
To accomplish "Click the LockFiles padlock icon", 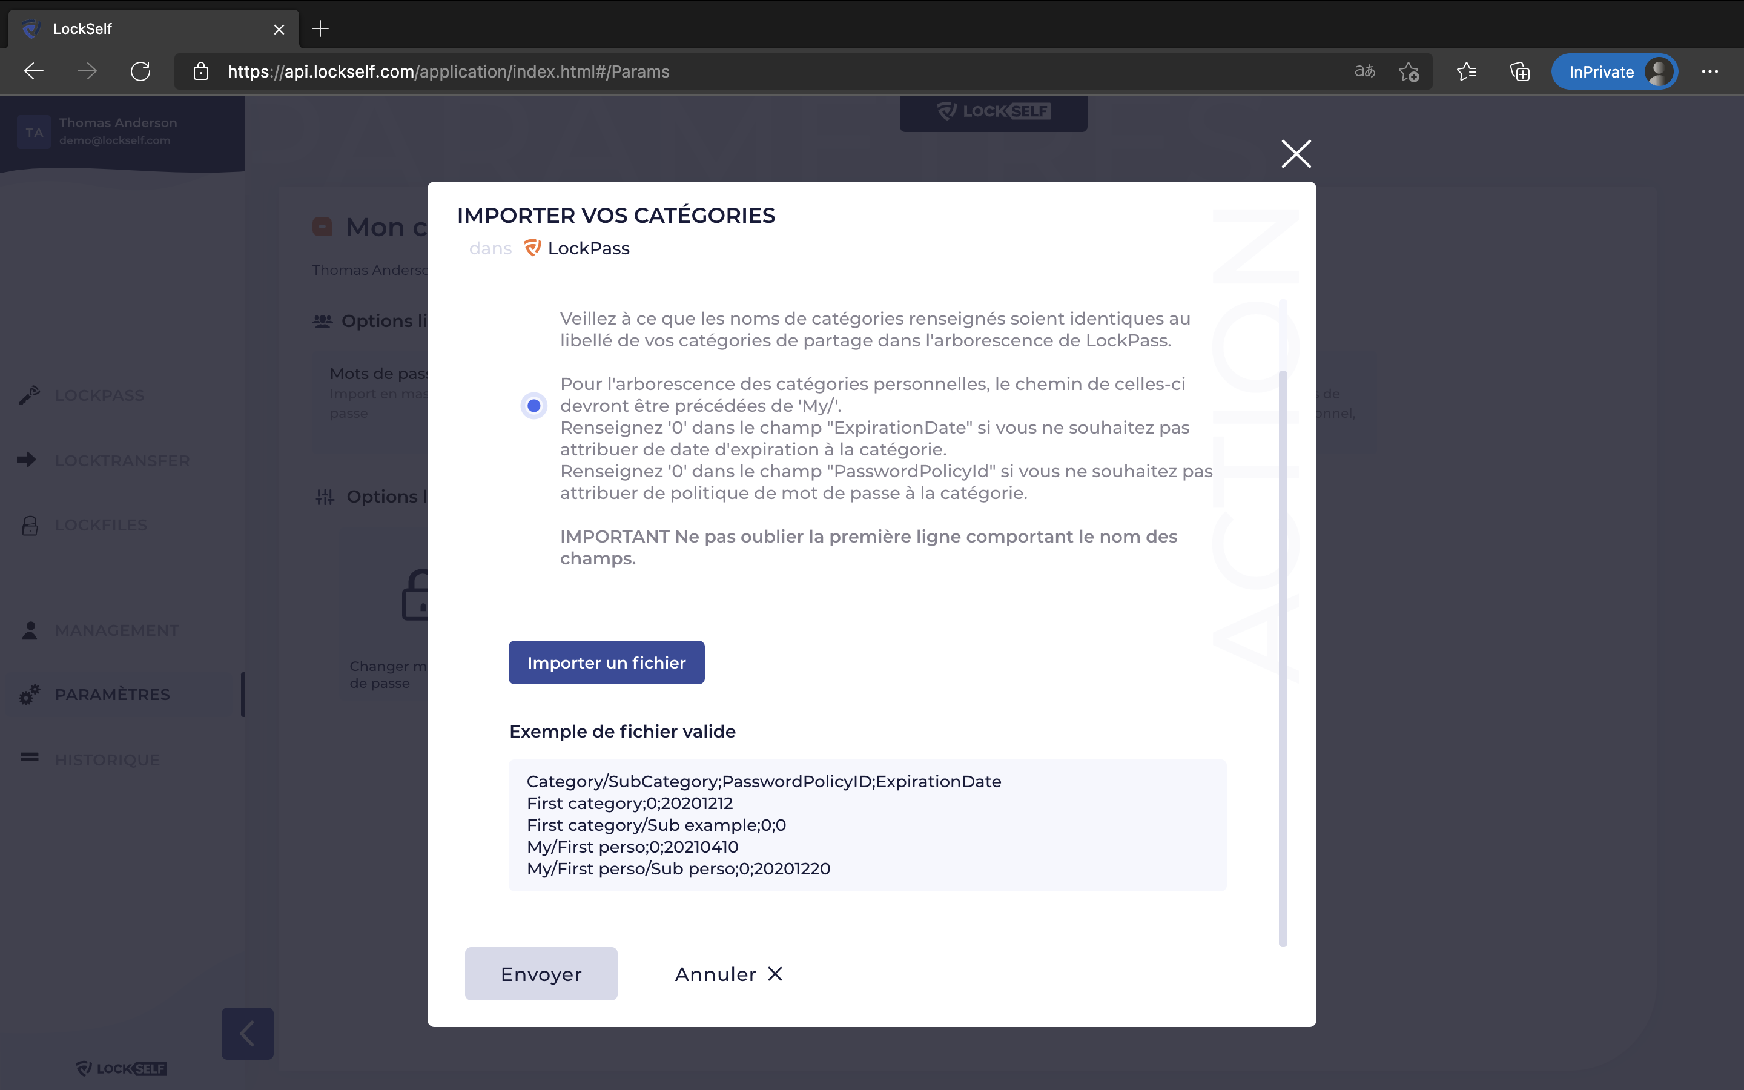I will pyautogui.click(x=30, y=525).
